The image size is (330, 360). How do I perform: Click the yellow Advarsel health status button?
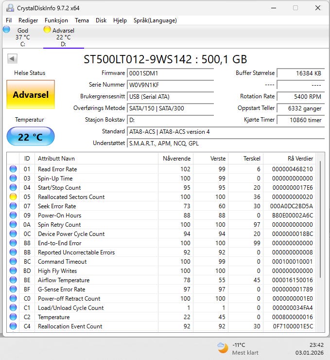coord(31,95)
